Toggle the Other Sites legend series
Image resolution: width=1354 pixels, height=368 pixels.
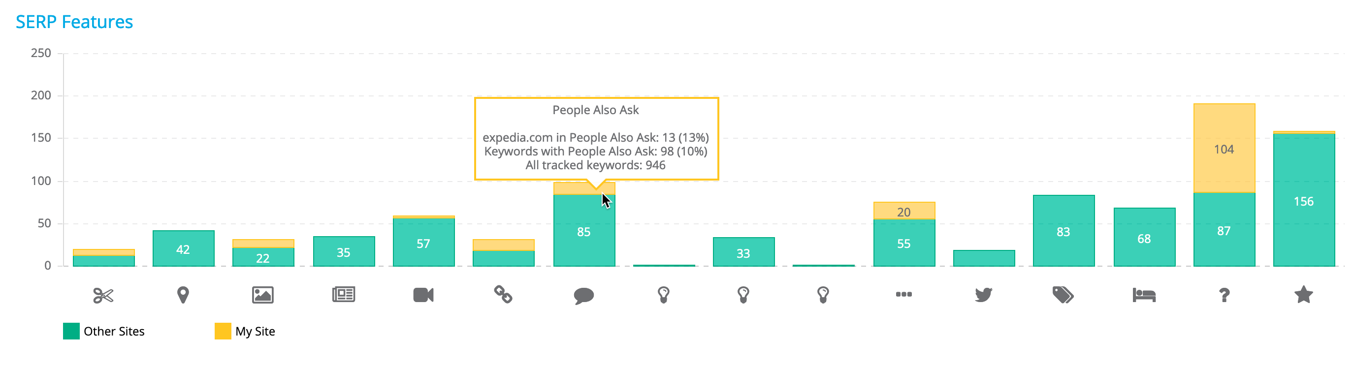tap(114, 331)
